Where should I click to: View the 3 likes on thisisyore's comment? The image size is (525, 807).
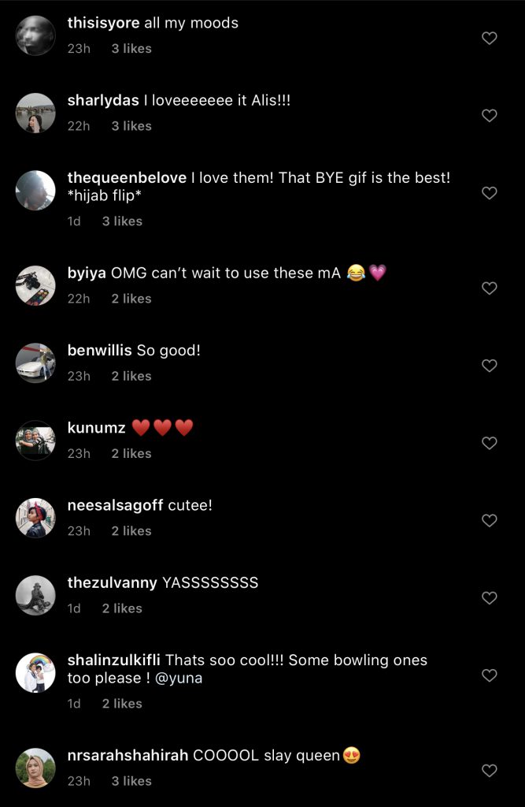[x=131, y=49]
